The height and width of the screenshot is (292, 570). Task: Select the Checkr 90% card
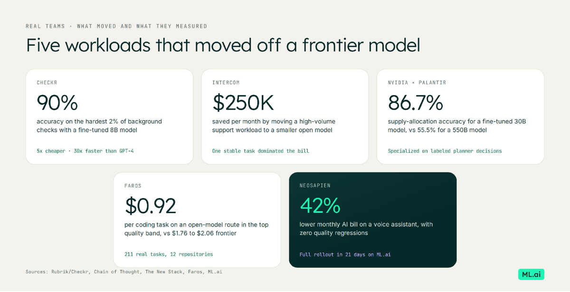(109, 117)
